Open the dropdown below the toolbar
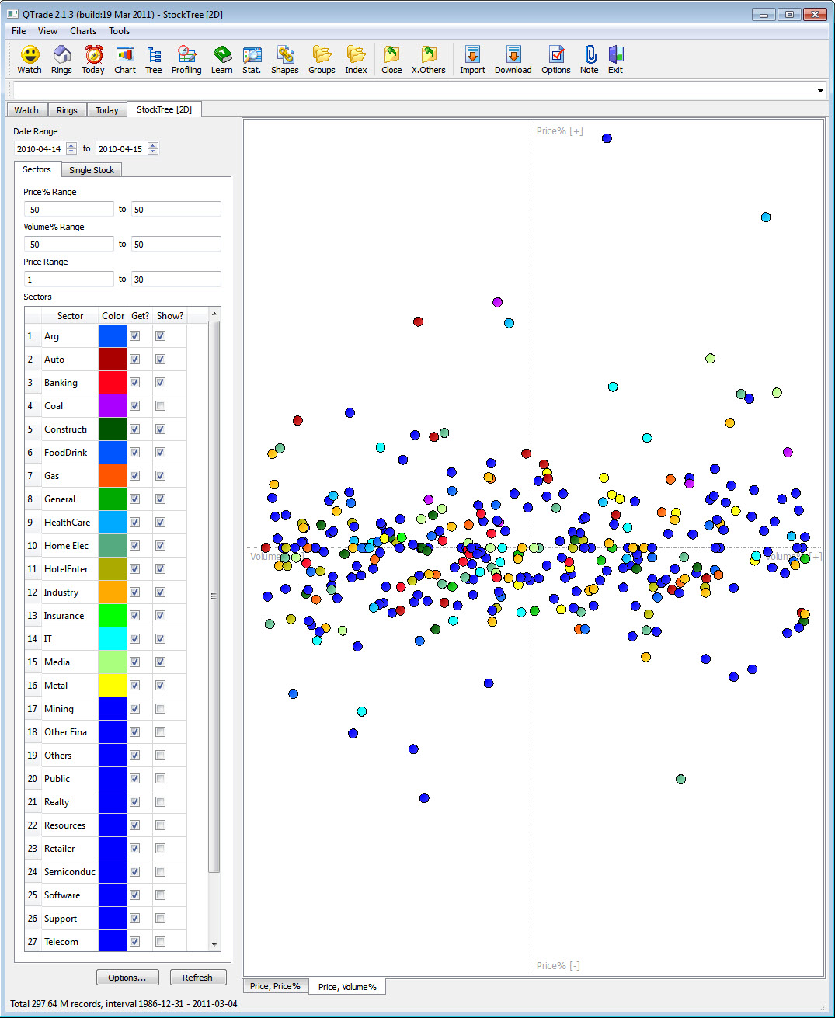 [x=819, y=90]
